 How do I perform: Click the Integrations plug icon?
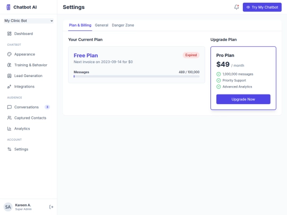(x=10, y=87)
